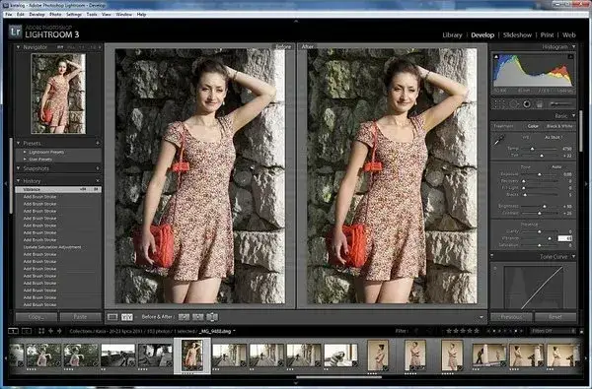Click swap Before and After settings icon
Image resolution: width=592 pixels, height=389 pixels.
point(212,317)
